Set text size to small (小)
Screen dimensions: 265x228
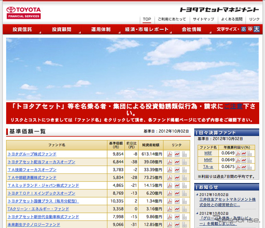(243, 29)
